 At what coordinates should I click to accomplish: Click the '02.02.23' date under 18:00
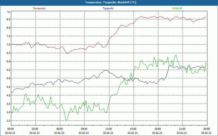point(157,133)
